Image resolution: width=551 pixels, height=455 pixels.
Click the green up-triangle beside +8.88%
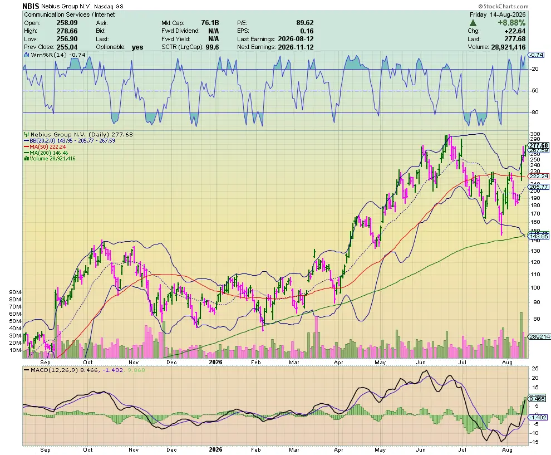click(x=473, y=23)
